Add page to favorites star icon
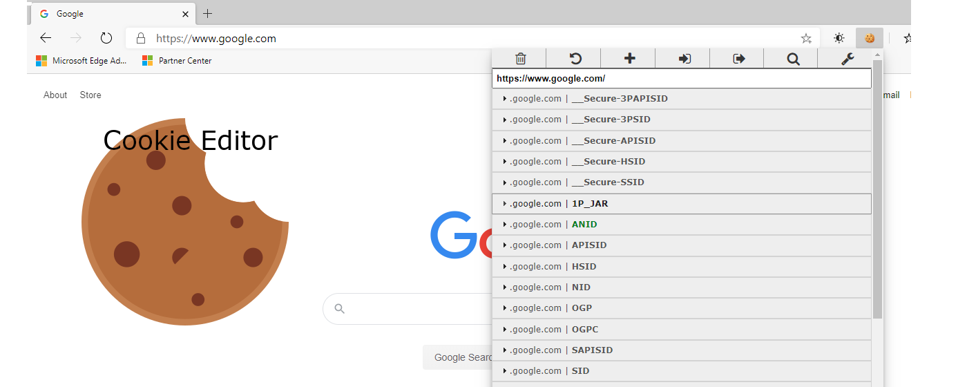The image size is (967, 387). [806, 39]
